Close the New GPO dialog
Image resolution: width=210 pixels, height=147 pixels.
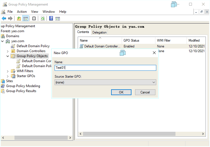[x=154, y=53]
